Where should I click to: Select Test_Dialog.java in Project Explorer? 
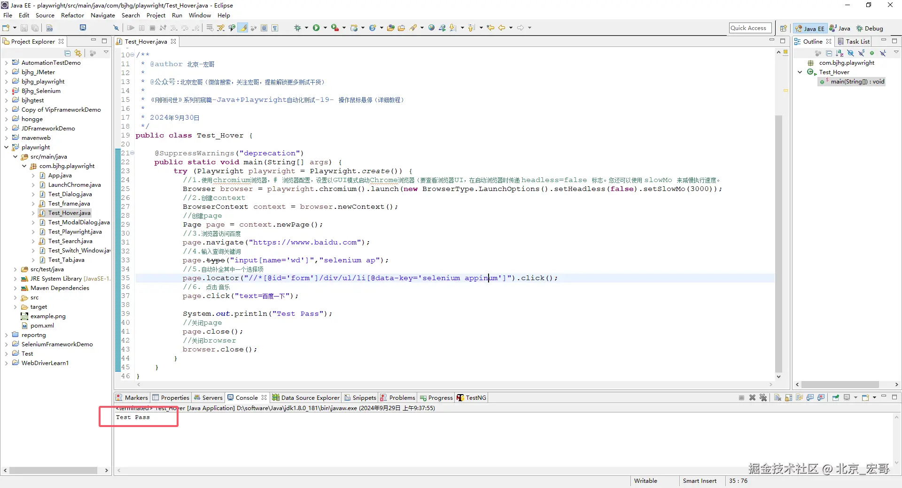pyautogui.click(x=70, y=194)
